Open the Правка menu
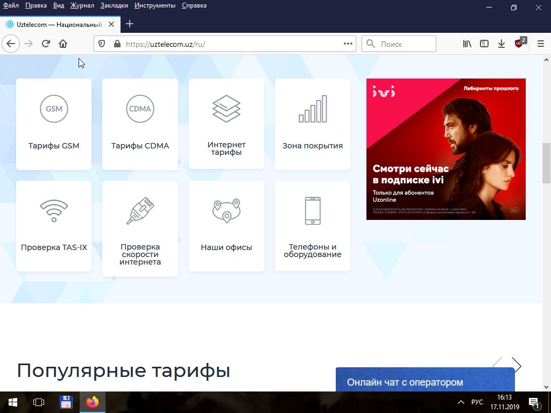 36,5
